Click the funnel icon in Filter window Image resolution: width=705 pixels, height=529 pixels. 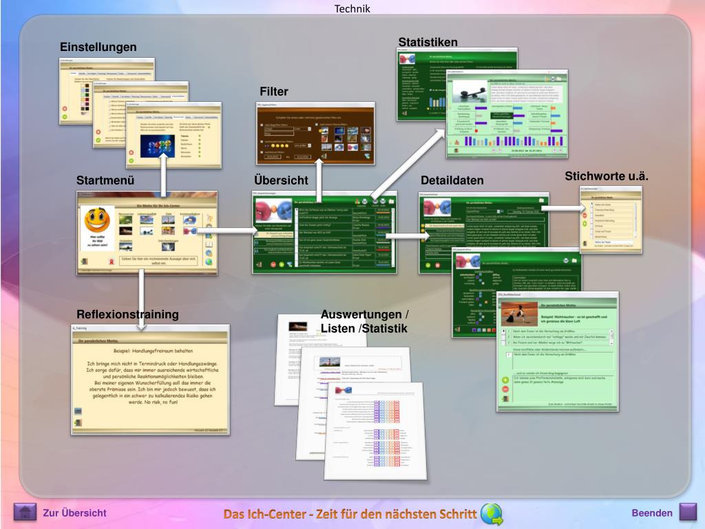tap(368, 156)
